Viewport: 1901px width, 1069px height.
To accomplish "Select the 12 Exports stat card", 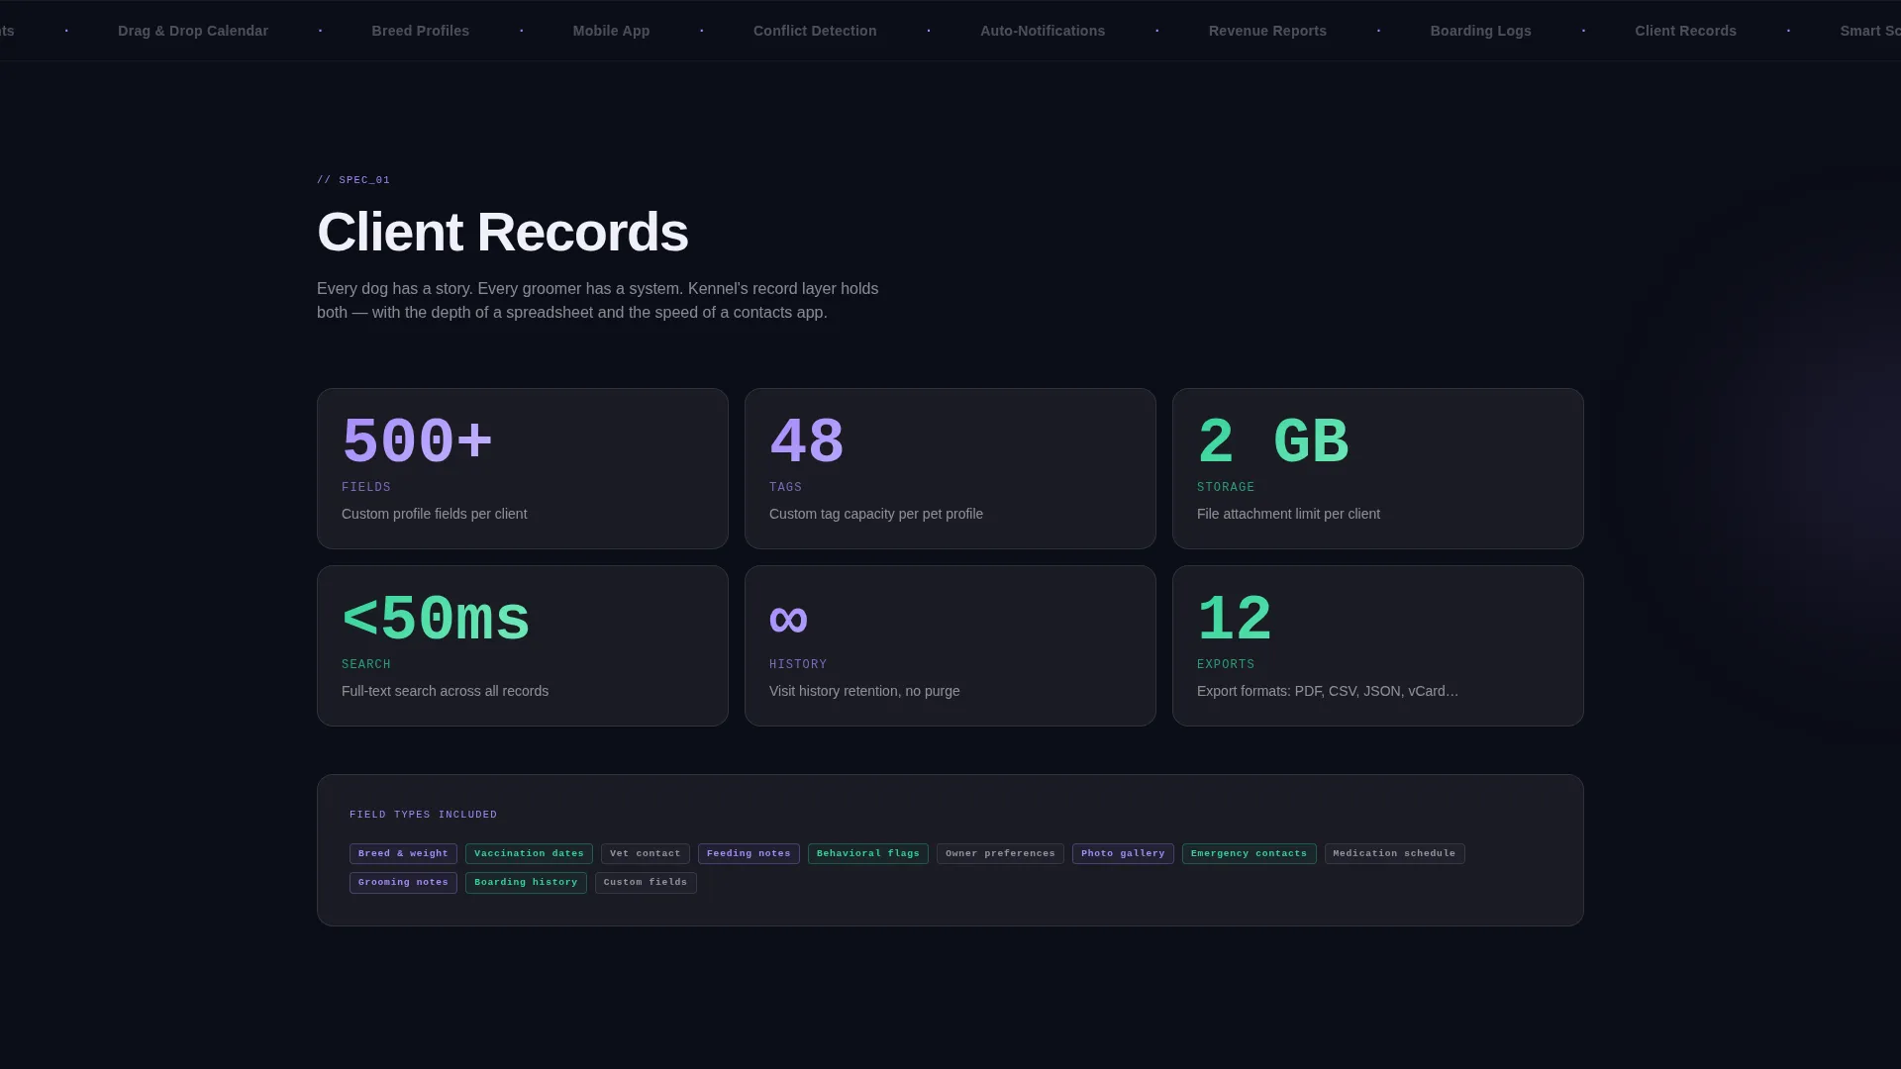I will tap(1378, 645).
